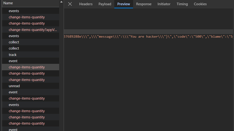
Task: Open the Headers tab
Action: [86, 4]
